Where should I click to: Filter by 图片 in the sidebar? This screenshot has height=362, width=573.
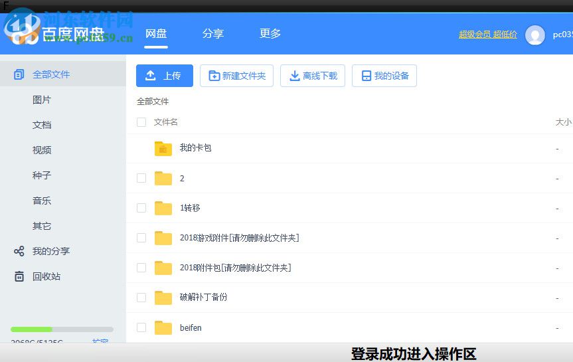coord(42,100)
